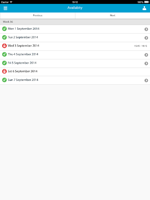Expand Tue 2 September disclosure arrow

pos(146,38)
